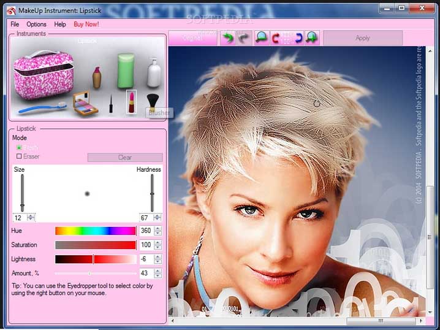Open the Options menu

click(x=36, y=24)
